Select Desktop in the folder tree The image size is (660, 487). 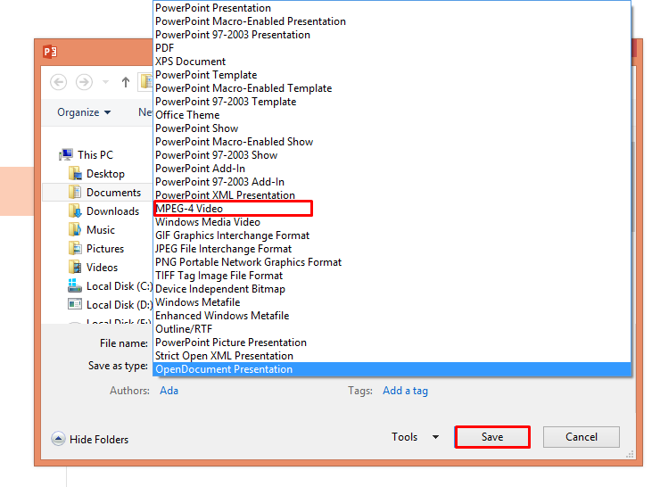point(105,174)
